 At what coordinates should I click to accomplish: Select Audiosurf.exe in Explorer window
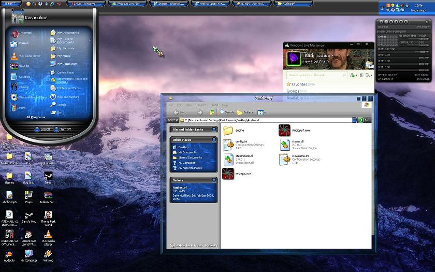point(294,130)
